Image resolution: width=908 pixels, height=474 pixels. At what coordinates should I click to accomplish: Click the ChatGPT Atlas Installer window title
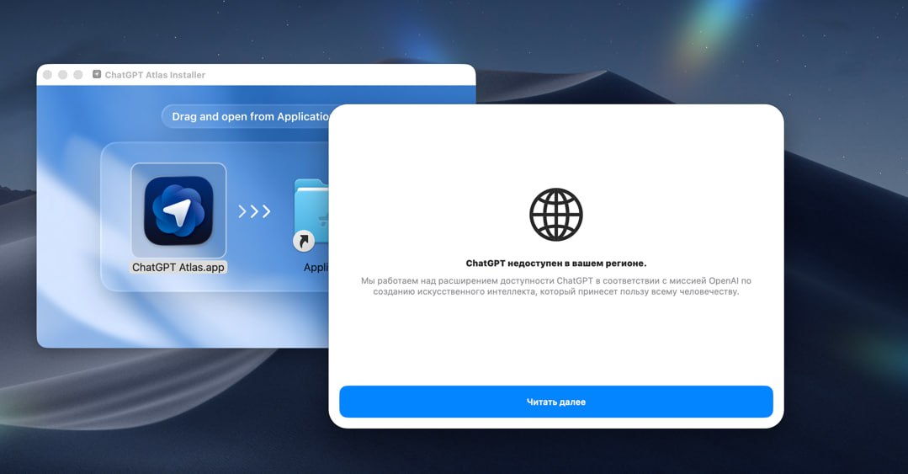click(155, 75)
